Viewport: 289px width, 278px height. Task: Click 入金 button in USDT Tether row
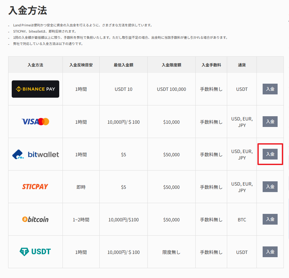pos(270,252)
